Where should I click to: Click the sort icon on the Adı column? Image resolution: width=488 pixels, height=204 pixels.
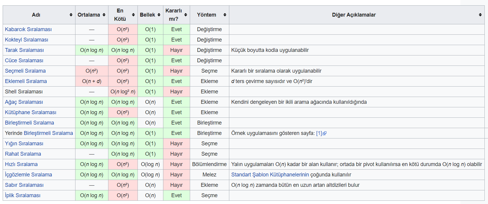71,15
